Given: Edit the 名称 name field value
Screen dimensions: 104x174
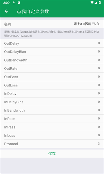Looking at the screenshot, I should [87, 24].
